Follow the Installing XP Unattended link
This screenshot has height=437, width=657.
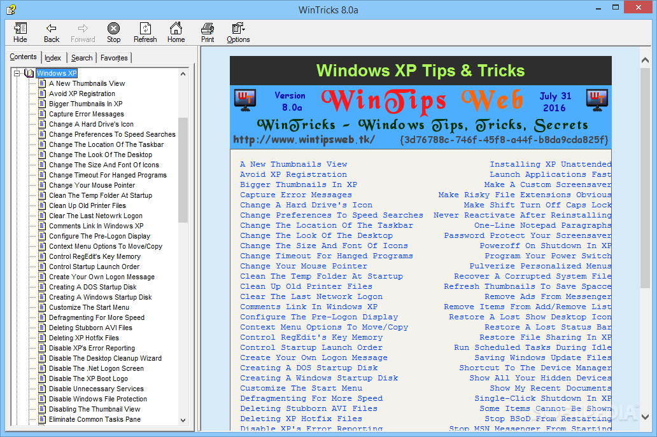click(x=551, y=164)
